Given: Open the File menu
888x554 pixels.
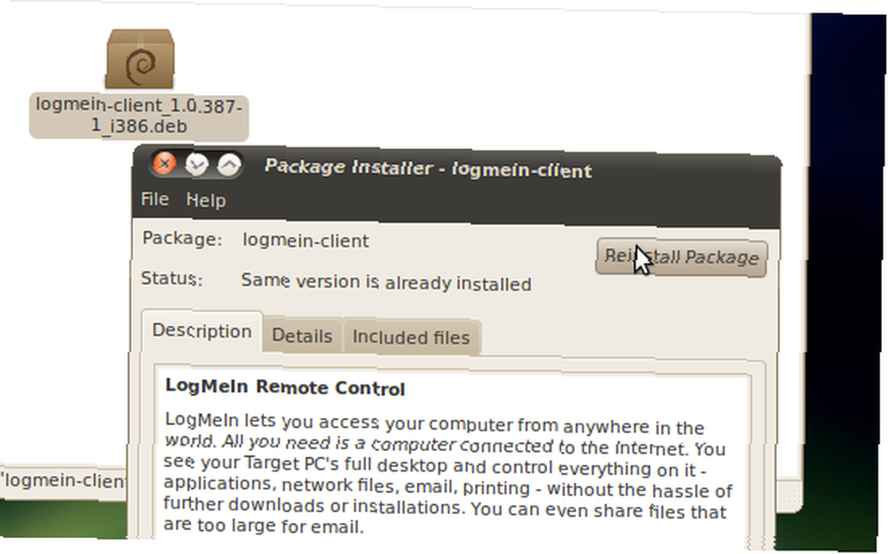Looking at the screenshot, I should pyautogui.click(x=155, y=200).
